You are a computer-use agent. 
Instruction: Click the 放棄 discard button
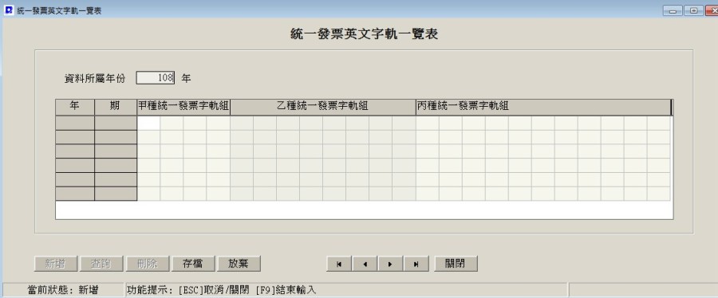tap(239, 264)
